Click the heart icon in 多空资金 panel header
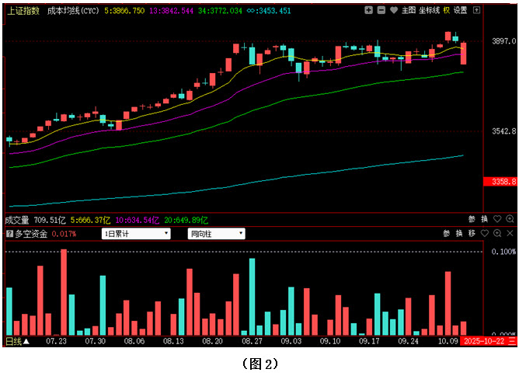The width and height of the screenshot is (519, 376). click(x=485, y=233)
